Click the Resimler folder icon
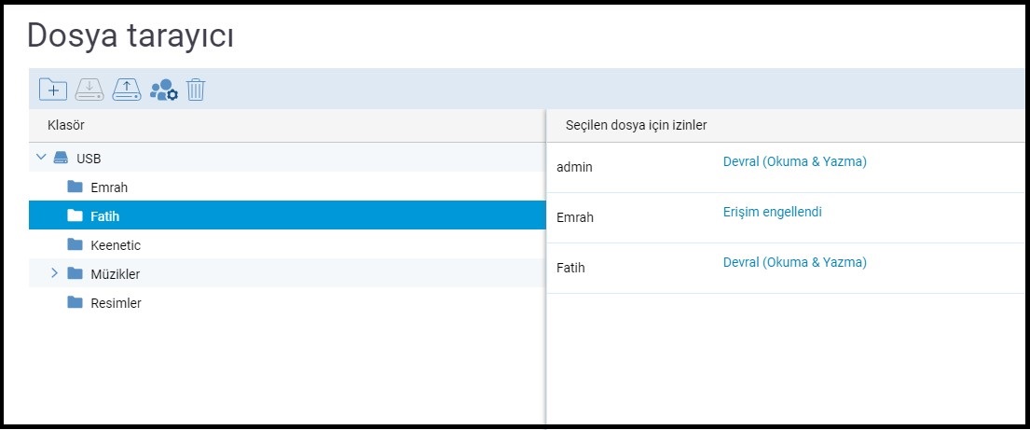The height and width of the screenshot is (430, 1030). click(x=76, y=302)
